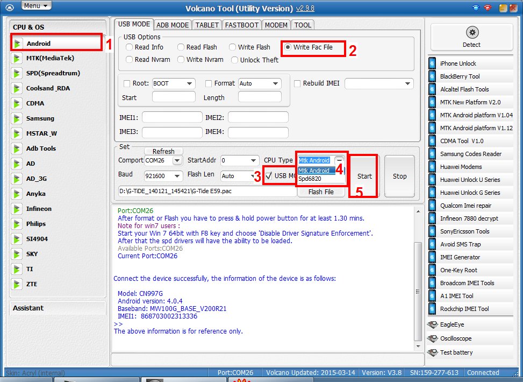Expand the Format Auto dropdown
Viewport: 523px width, 382px height.
(x=276, y=83)
